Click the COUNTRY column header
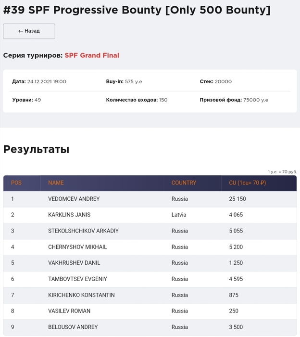300x337 pixels. tap(184, 183)
